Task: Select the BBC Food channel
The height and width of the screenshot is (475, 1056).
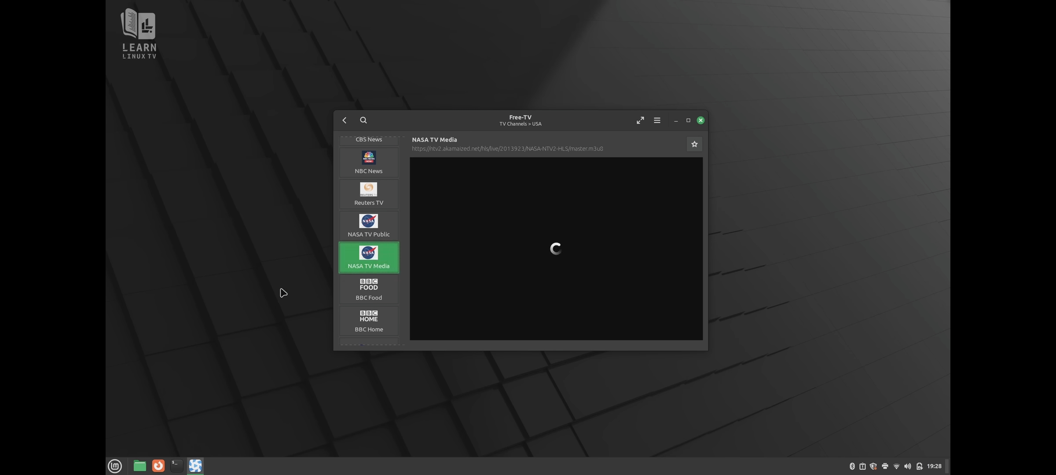Action: point(369,289)
